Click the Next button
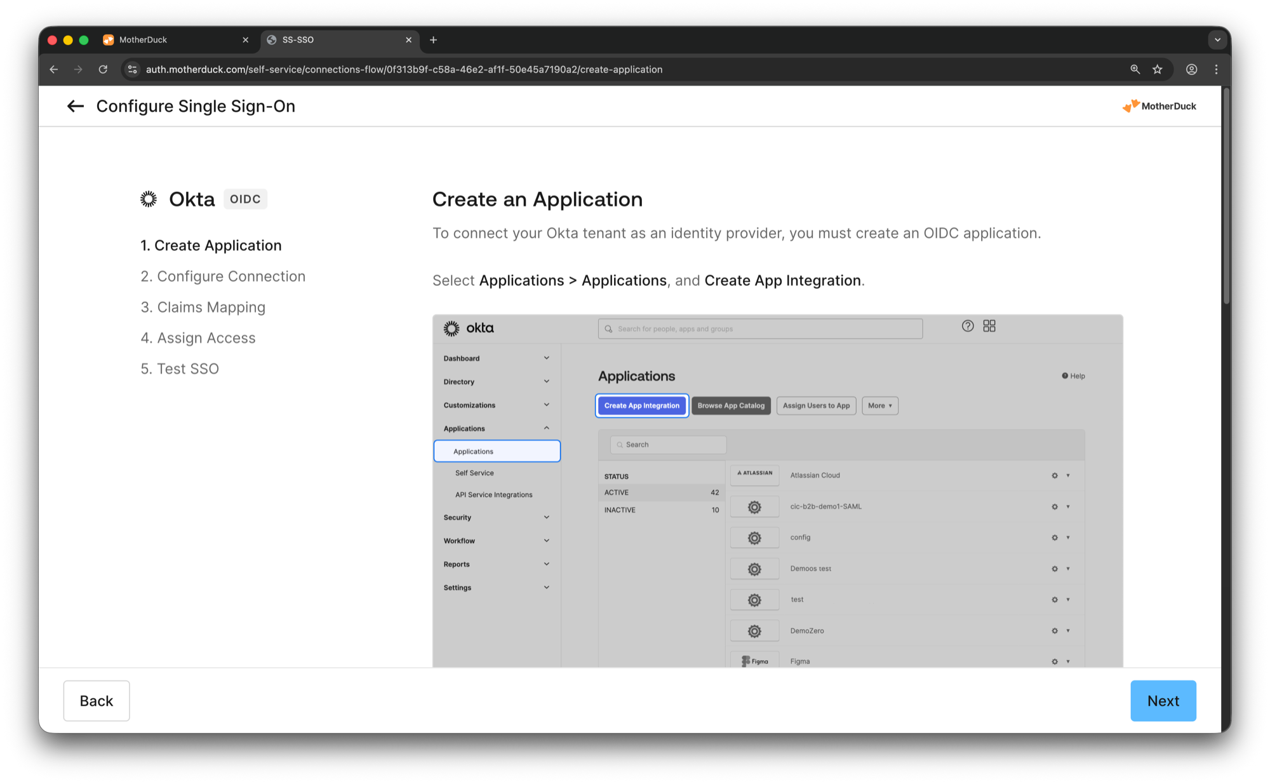 point(1163,700)
